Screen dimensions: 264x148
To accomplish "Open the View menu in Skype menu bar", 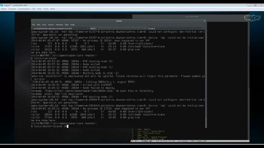I will click(39, 9).
